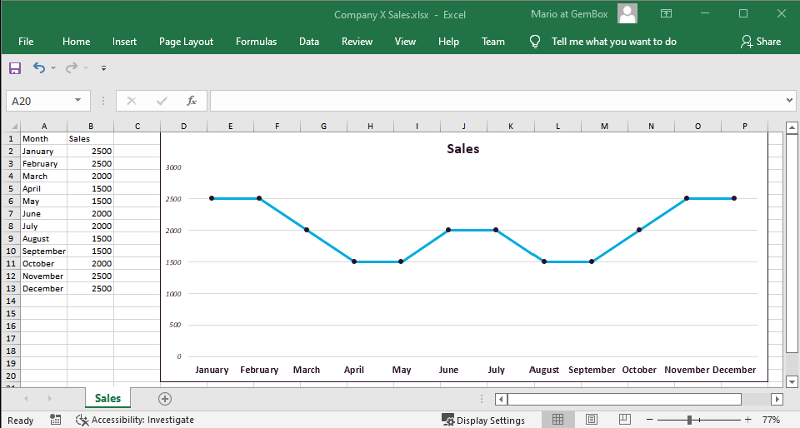This screenshot has height=428, width=800.
Task: Expand the Name Box dropdown
Action: (78, 101)
